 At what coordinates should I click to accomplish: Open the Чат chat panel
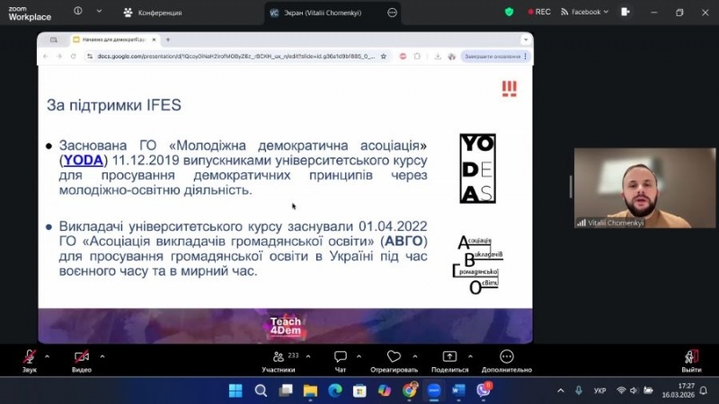coord(341,357)
